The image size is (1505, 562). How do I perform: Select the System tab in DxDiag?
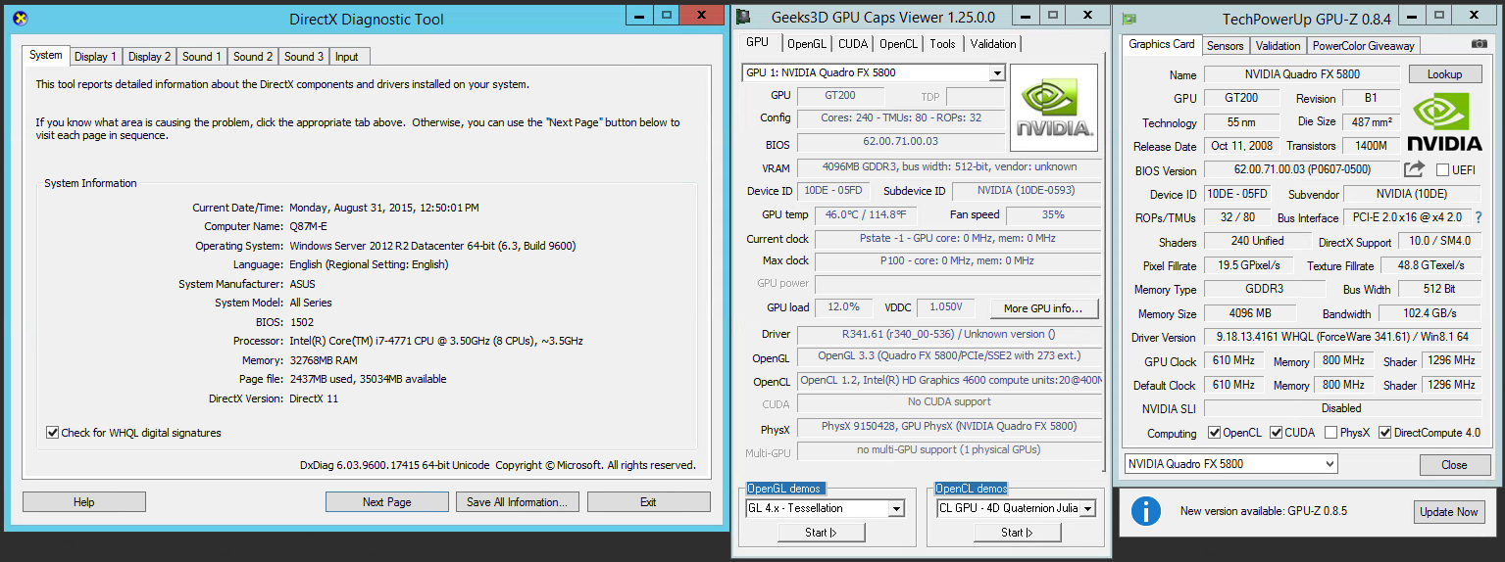[46, 55]
